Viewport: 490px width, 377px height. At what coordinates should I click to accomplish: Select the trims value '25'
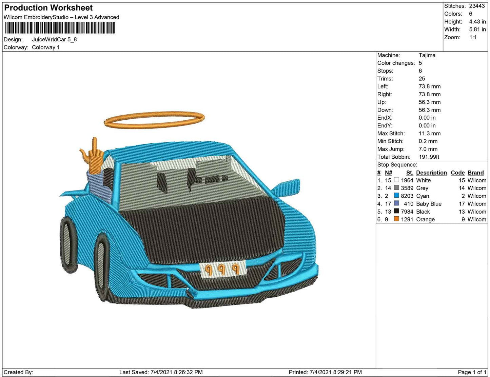tap(422, 79)
